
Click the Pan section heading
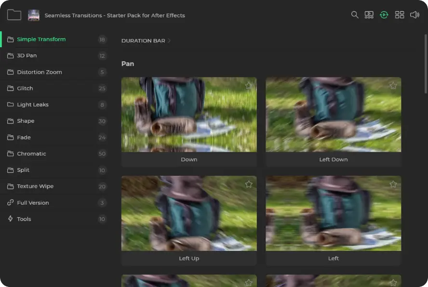[128, 64]
